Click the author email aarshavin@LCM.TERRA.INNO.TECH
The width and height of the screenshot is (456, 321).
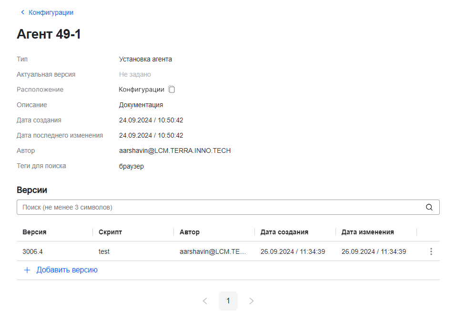[x=175, y=150]
